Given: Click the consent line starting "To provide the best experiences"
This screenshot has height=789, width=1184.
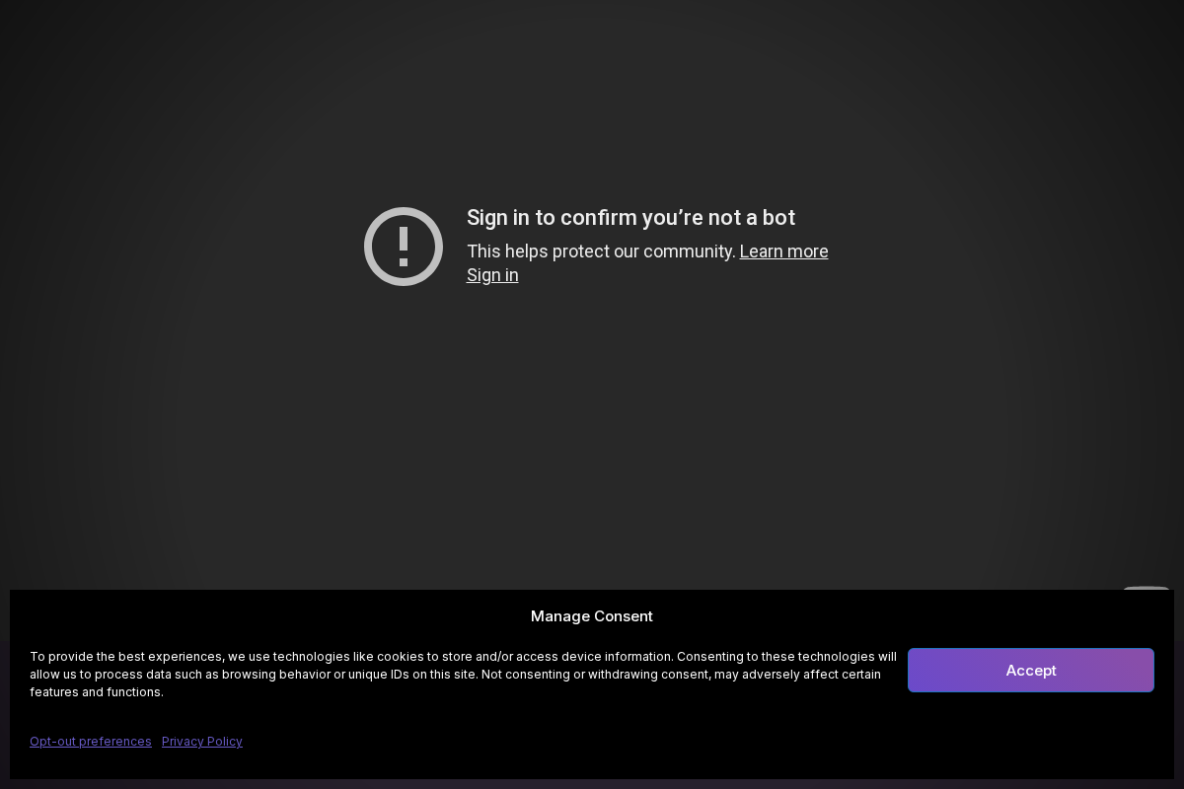Looking at the screenshot, I should [463, 657].
